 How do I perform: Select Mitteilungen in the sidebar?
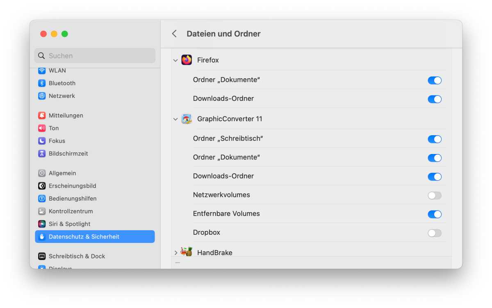(x=95, y=115)
